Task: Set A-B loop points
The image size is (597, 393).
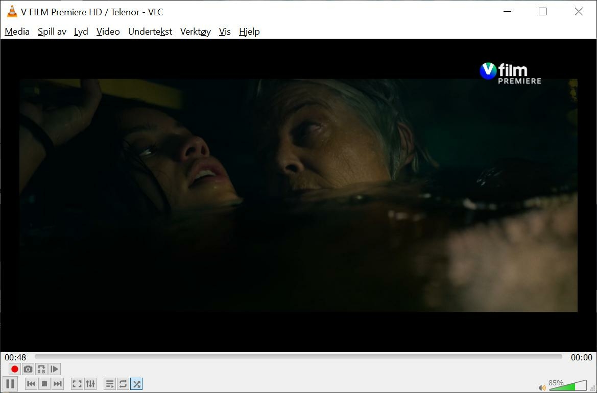Action: click(41, 369)
